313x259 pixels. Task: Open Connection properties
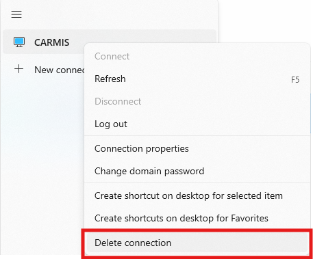(x=142, y=149)
